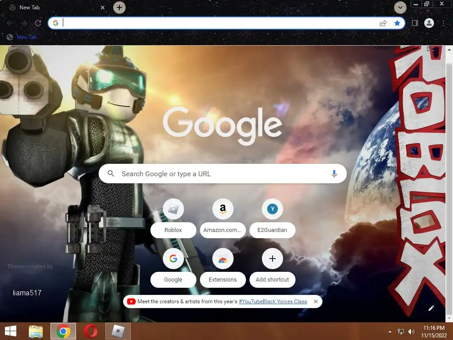Open the Google apps grid
The height and width of the screenshot is (340, 453).
pyautogui.click(x=430, y=49)
